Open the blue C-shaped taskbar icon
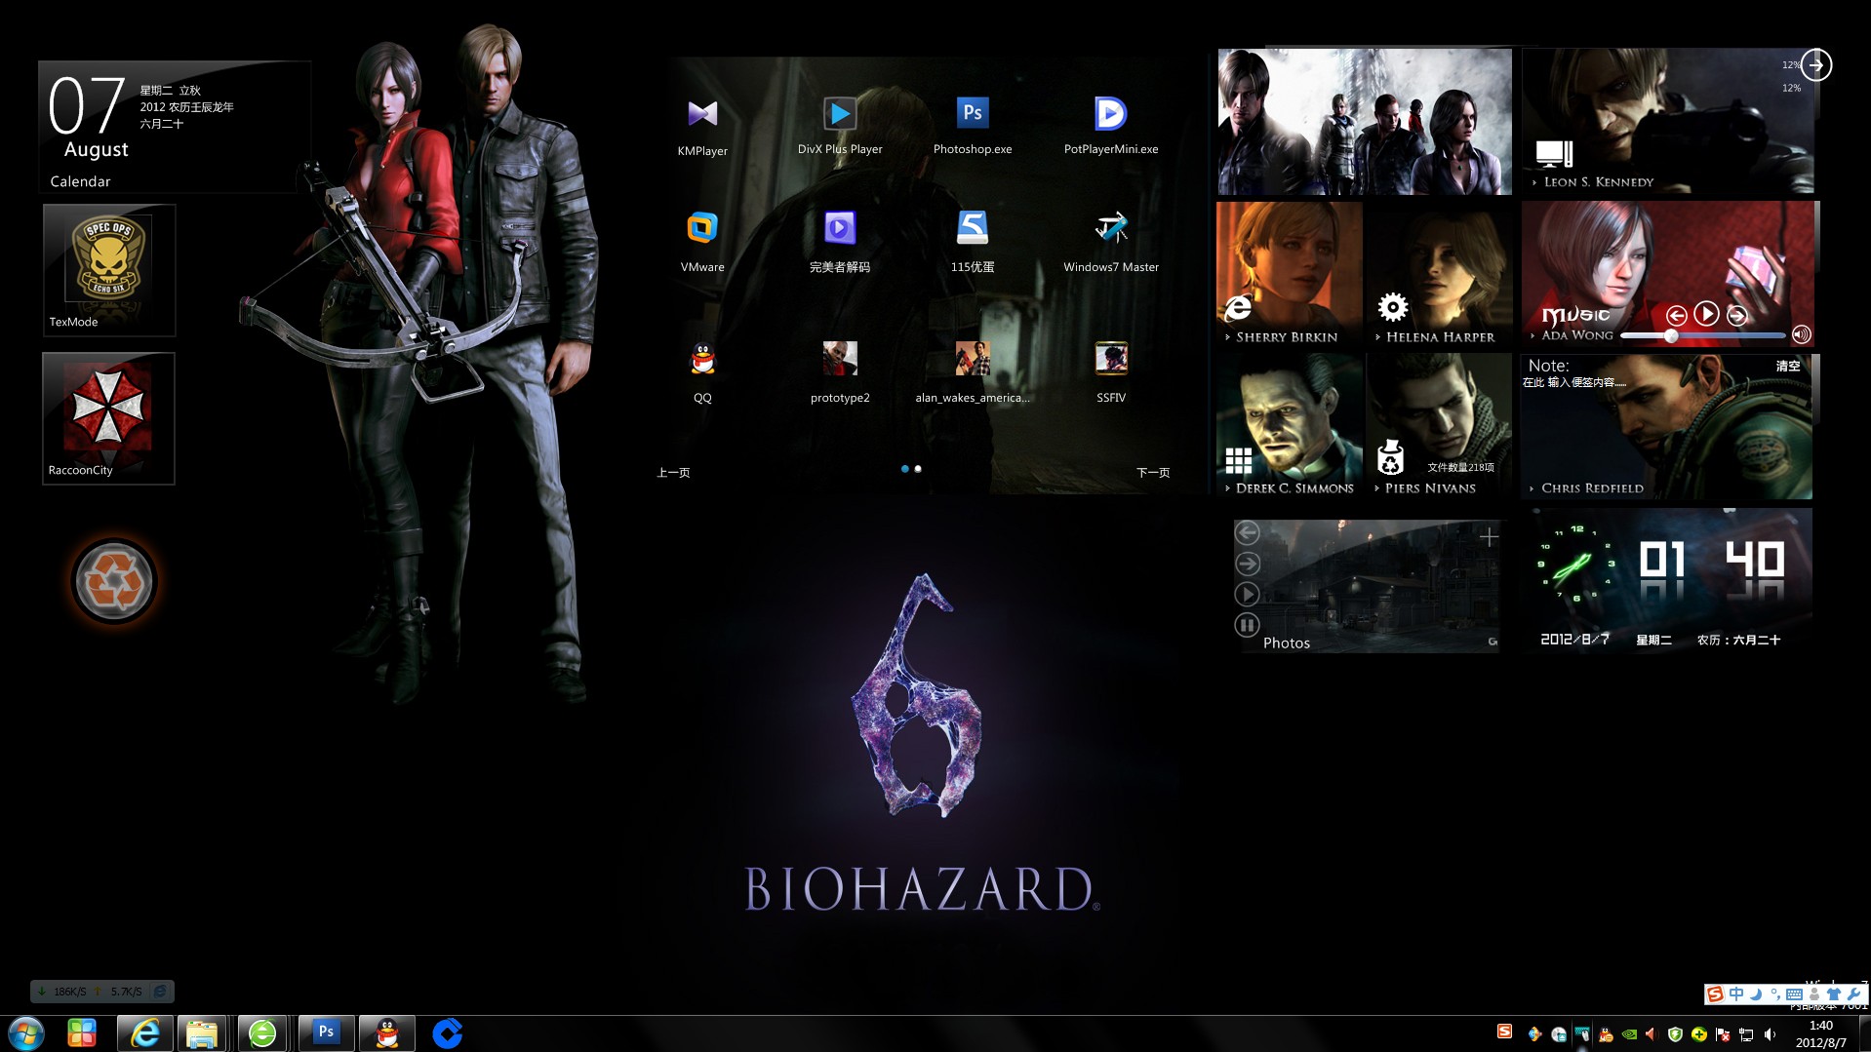The width and height of the screenshot is (1871, 1052). (447, 1033)
